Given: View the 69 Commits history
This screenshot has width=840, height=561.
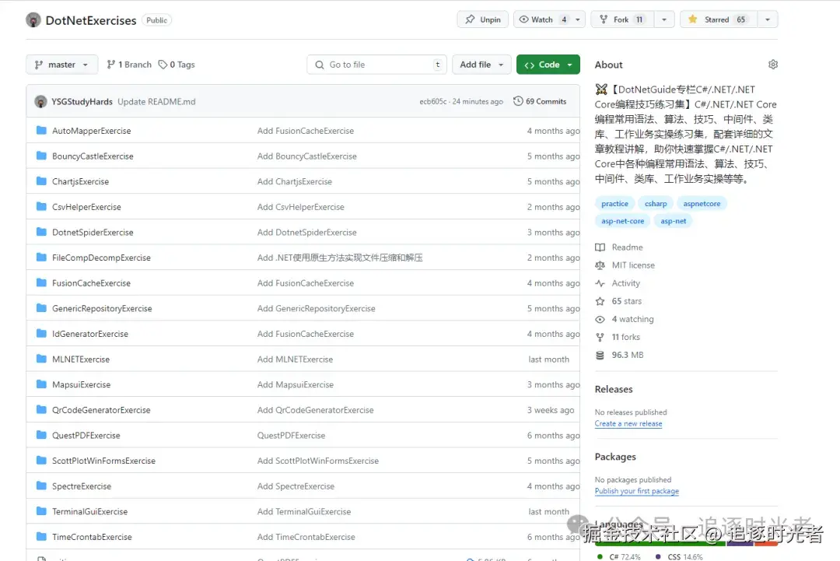Looking at the screenshot, I should pyautogui.click(x=540, y=101).
